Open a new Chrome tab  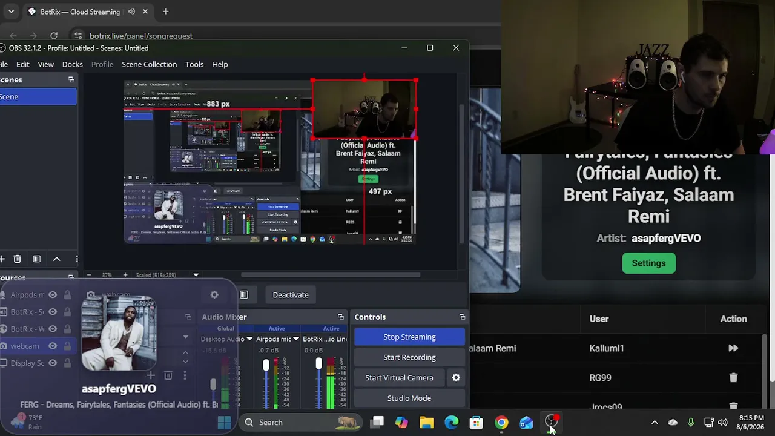point(165,12)
